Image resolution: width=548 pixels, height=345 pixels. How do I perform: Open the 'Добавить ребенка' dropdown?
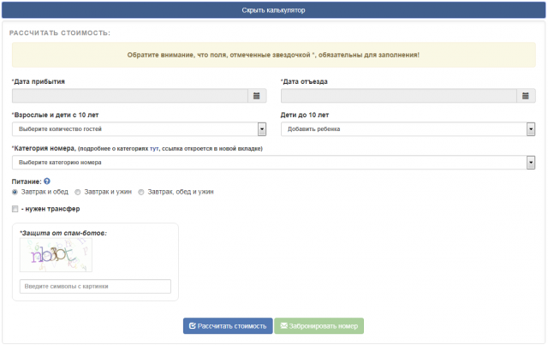click(x=408, y=129)
